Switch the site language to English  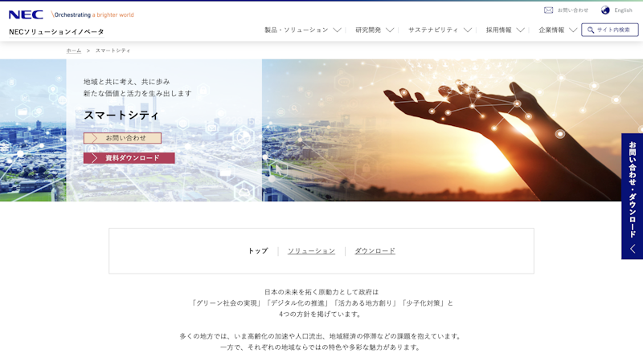point(623,10)
